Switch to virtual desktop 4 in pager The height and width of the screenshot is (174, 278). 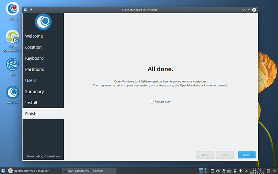(x=205, y=172)
